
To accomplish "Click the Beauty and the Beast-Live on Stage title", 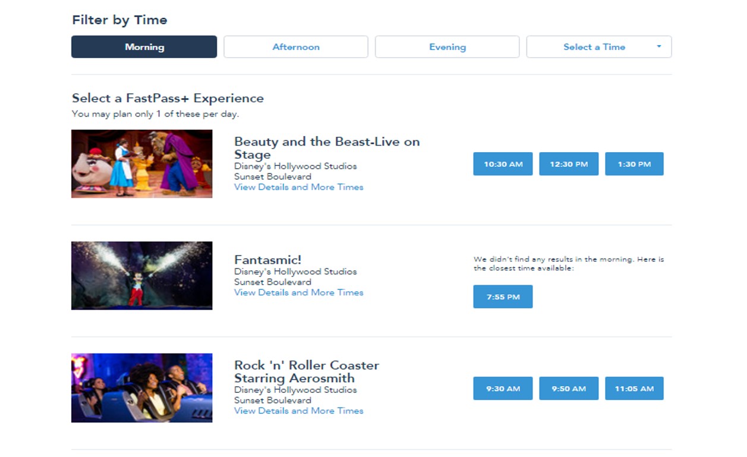I will 327,148.
